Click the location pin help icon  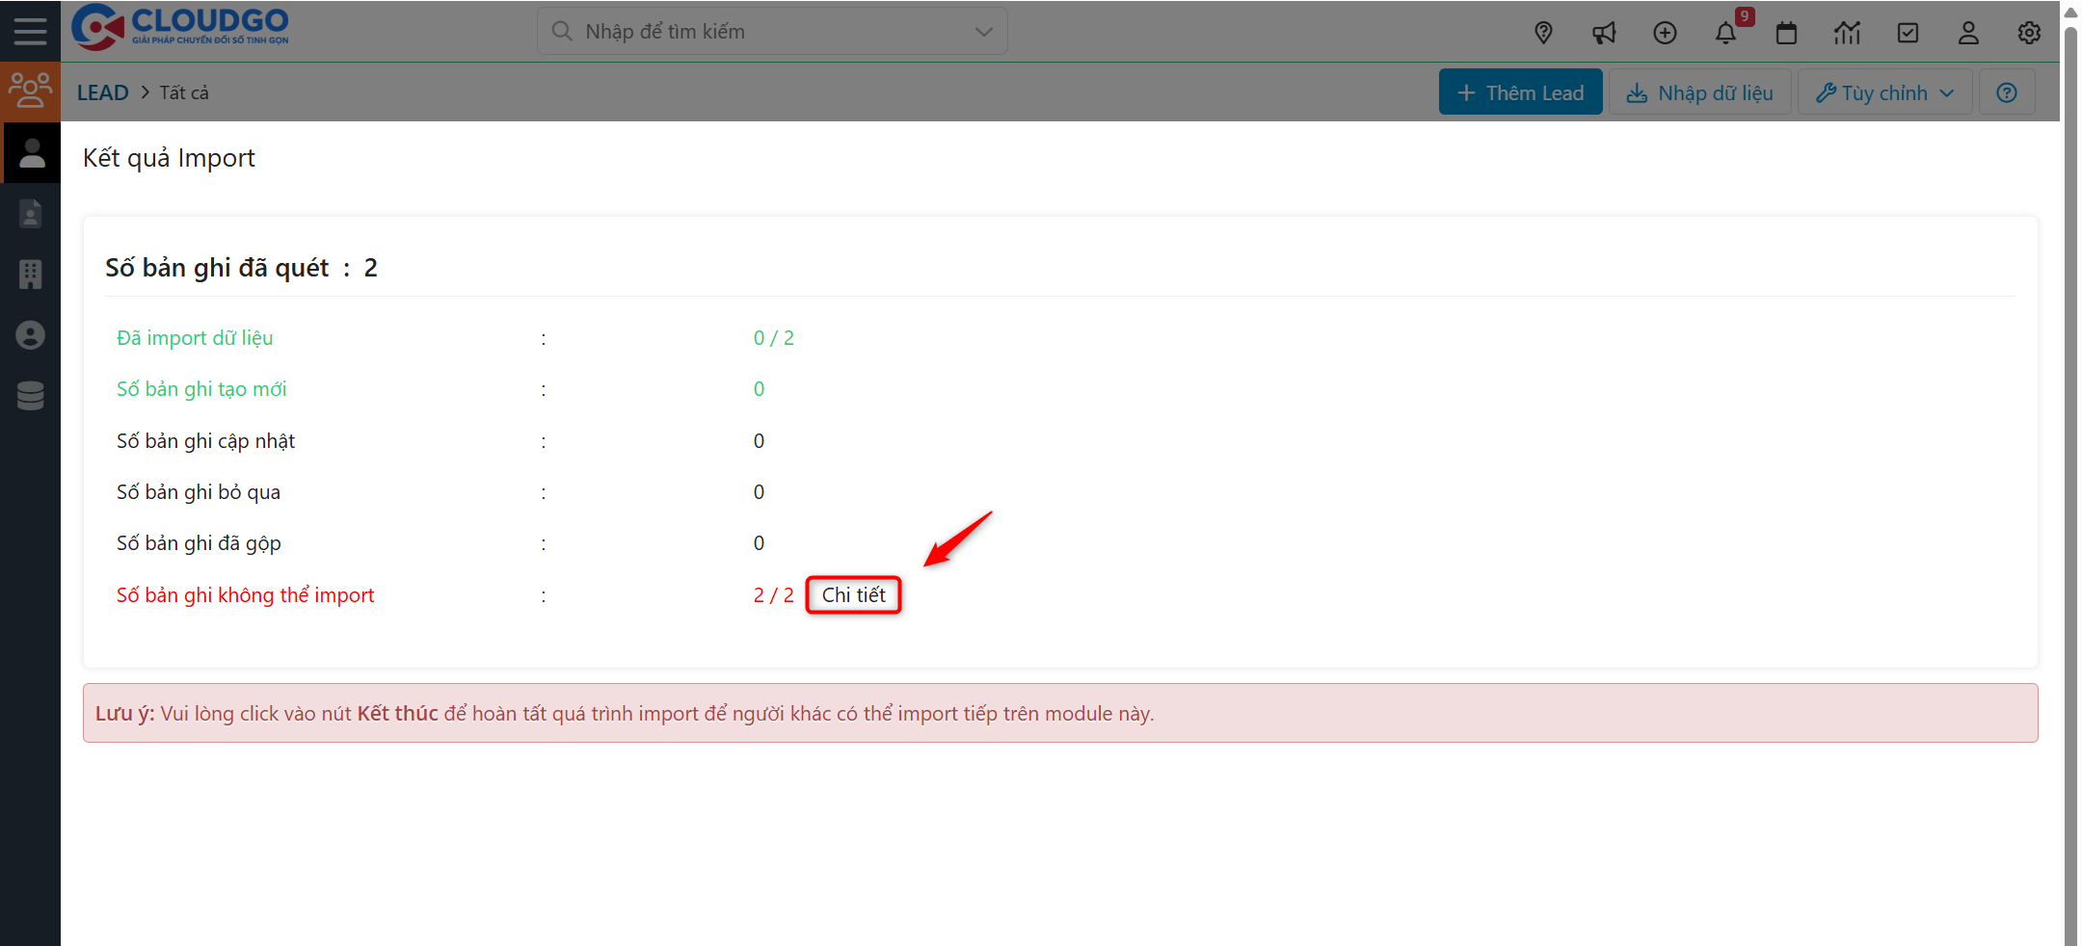point(1543,32)
